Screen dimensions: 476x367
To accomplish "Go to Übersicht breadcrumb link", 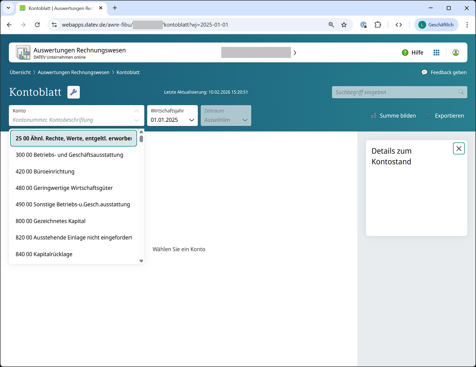I will (x=20, y=72).
